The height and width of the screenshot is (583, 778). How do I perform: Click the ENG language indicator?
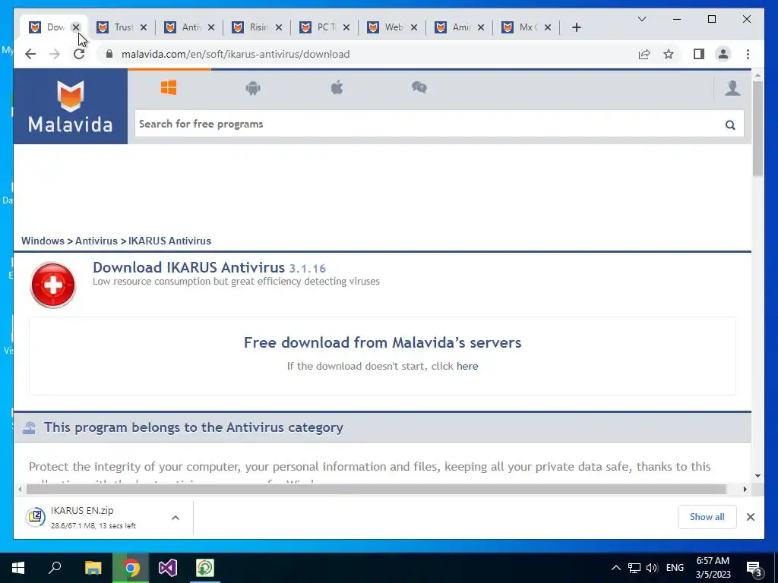tap(675, 568)
